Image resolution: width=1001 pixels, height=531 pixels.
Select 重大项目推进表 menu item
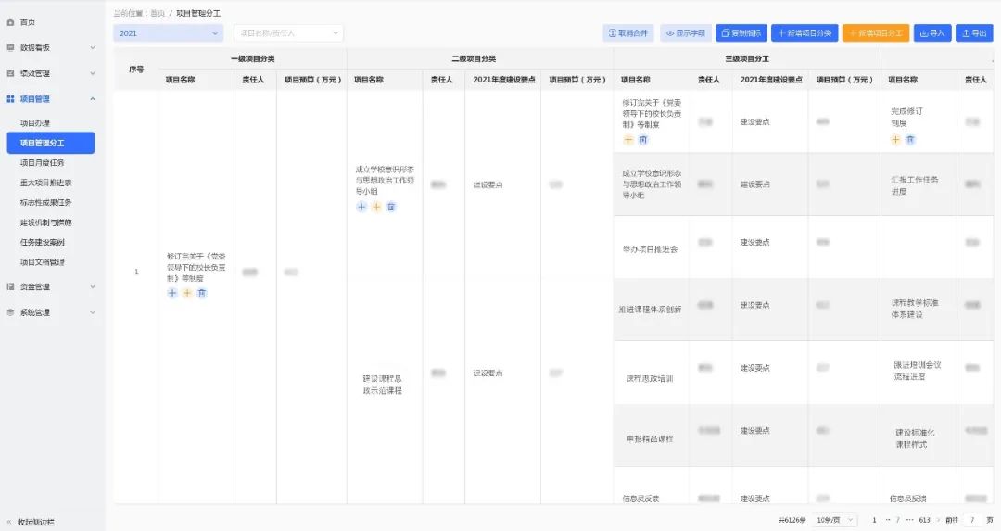(x=46, y=183)
